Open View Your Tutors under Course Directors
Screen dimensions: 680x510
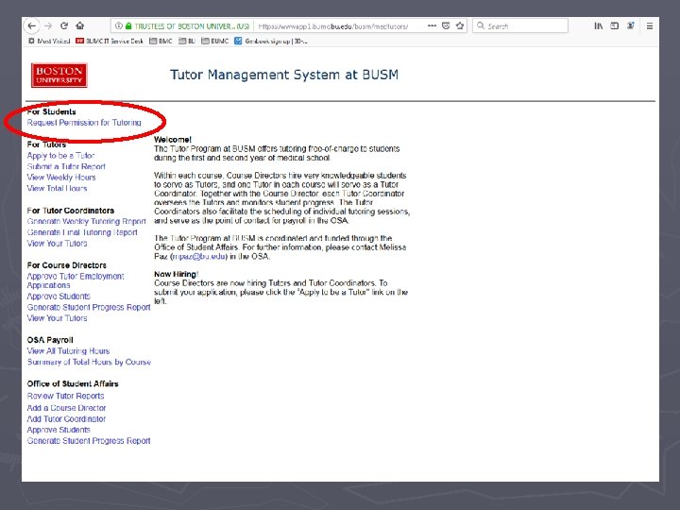(x=57, y=318)
